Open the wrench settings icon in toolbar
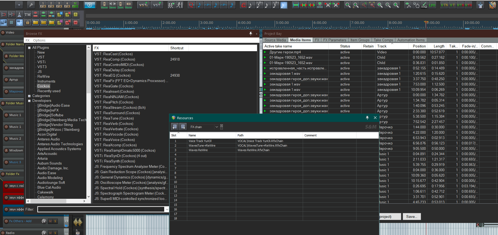498x235 pixels. pos(31,5)
